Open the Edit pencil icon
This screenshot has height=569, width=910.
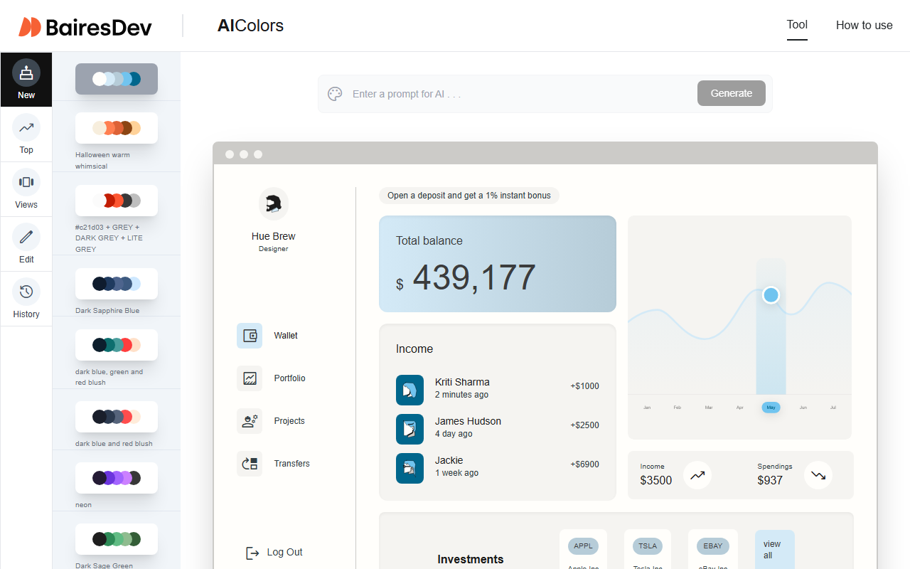tap(26, 237)
